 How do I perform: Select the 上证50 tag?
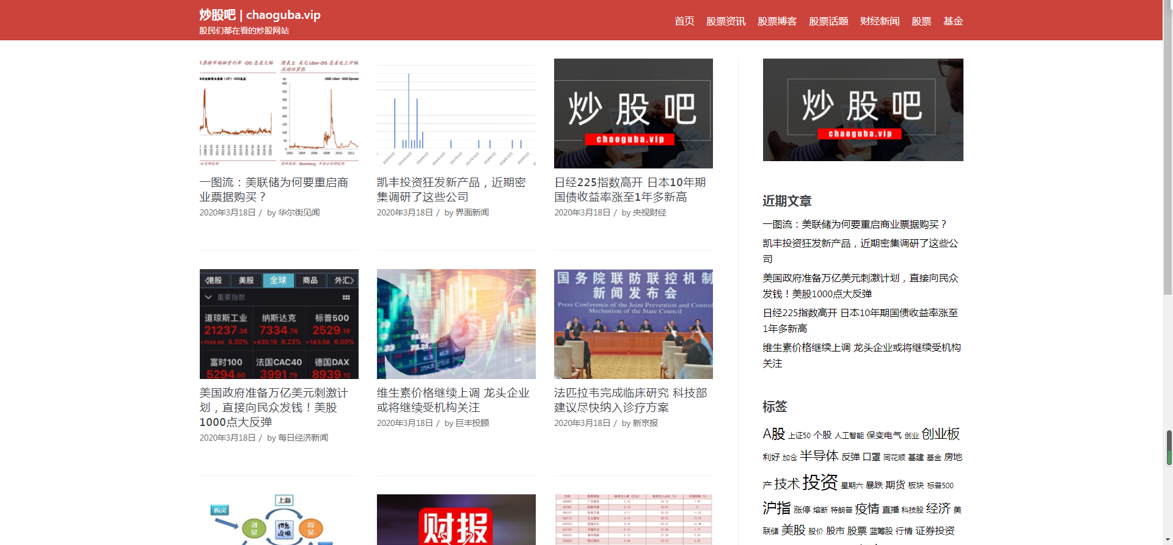[x=799, y=436]
